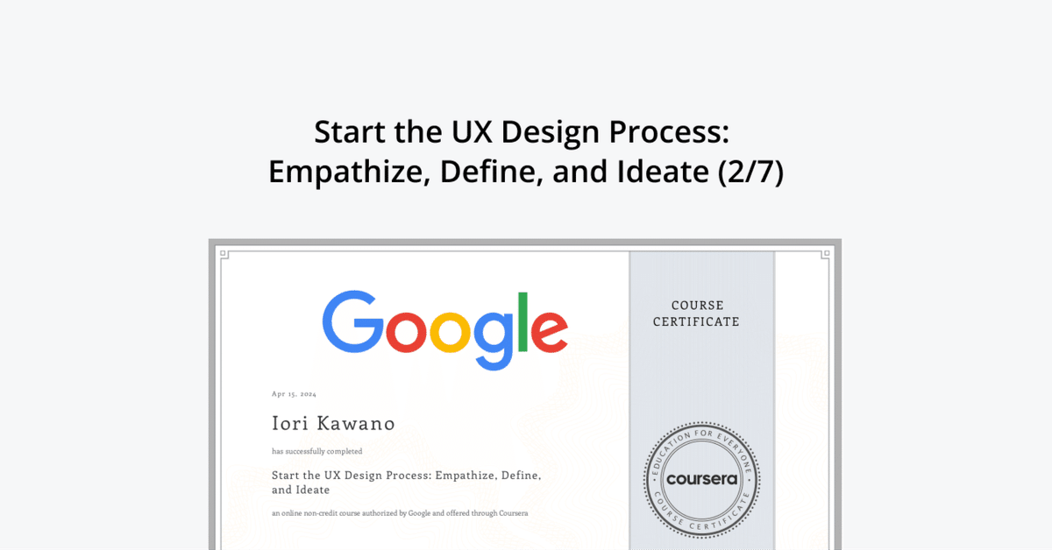Click the date 'Apr 15, 2024'
The image size is (1052, 550).
coord(295,394)
